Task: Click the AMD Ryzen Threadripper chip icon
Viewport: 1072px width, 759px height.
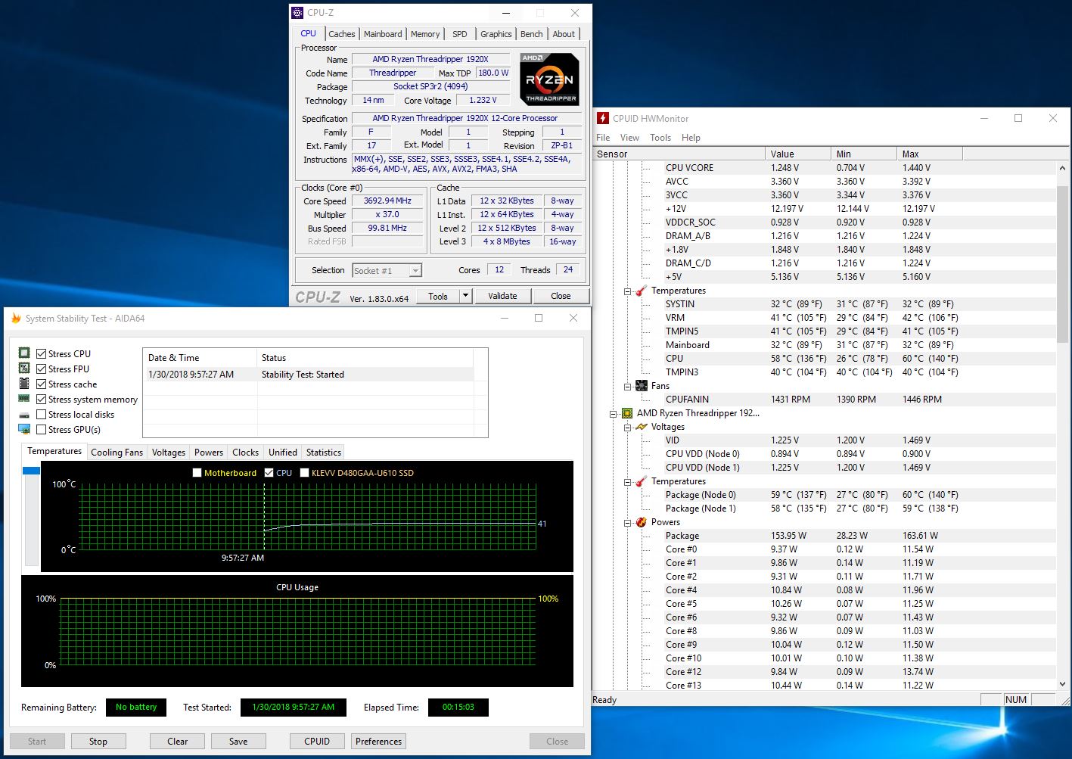Action: click(626, 413)
